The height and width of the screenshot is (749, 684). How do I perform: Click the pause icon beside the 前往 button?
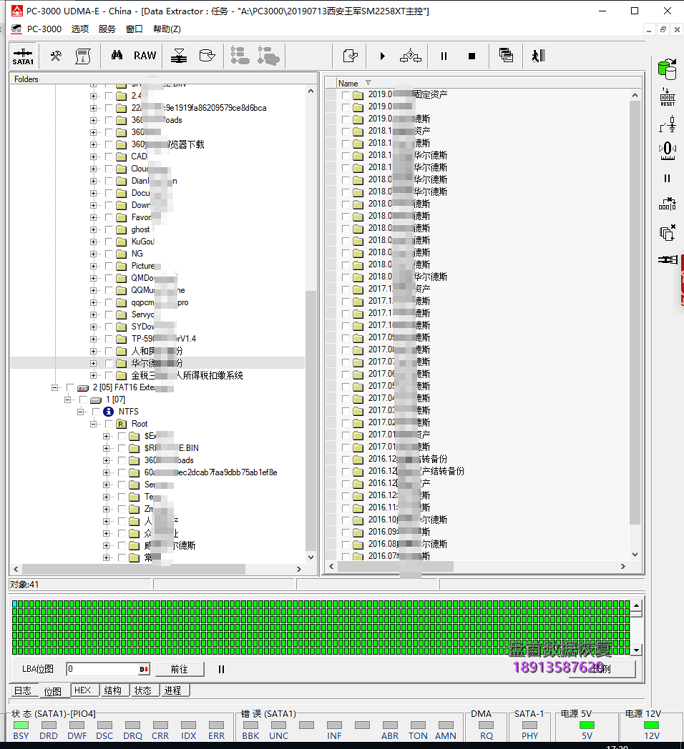click(222, 669)
